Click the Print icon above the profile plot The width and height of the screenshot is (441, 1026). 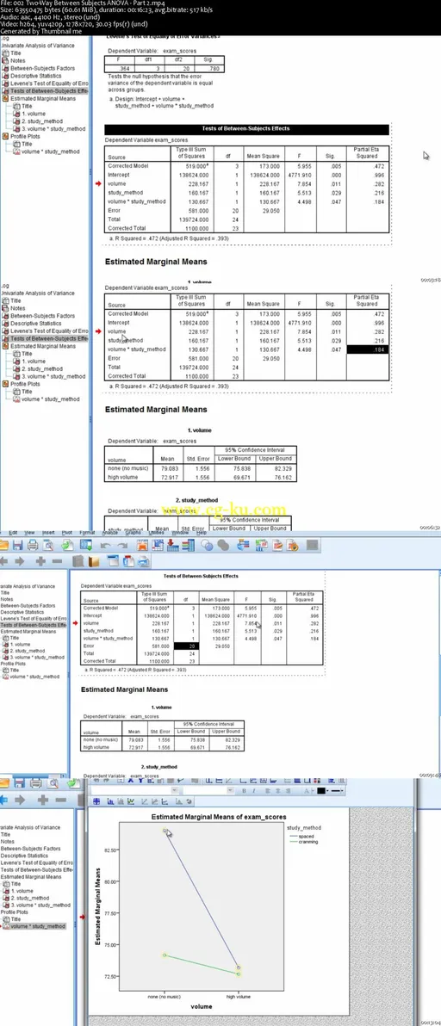(36, 783)
